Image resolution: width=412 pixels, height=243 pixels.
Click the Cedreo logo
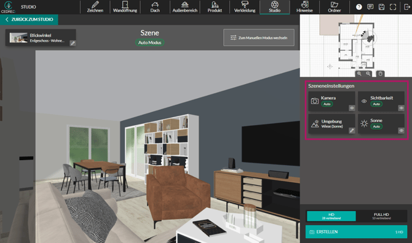click(x=8, y=7)
